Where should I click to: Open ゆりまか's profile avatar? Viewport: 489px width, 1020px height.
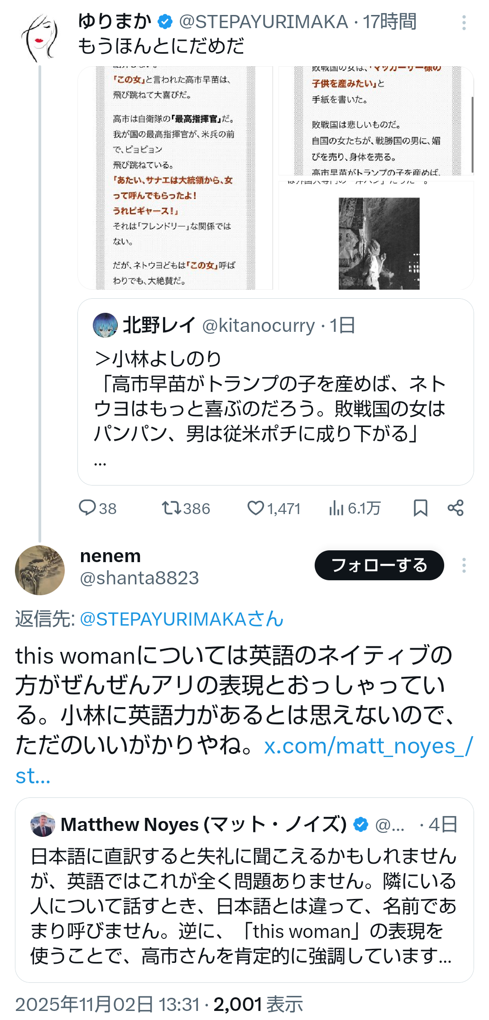pos(40,38)
